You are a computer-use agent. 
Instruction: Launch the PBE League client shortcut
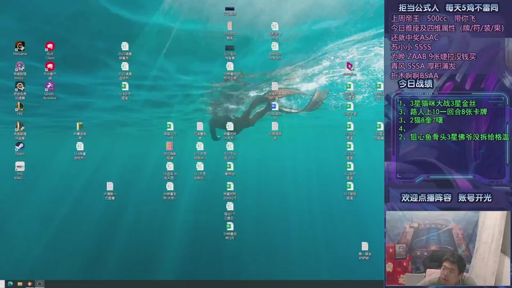[20, 109]
